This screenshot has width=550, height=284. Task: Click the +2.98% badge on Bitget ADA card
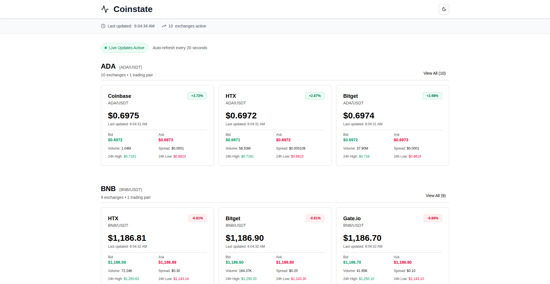click(432, 96)
